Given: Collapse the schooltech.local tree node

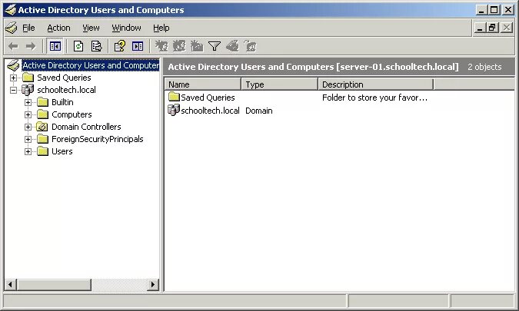Looking at the screenshot, I should [x=13, y=90].
